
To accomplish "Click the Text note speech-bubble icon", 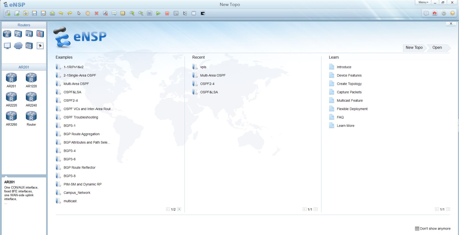I will pos(114,13).
